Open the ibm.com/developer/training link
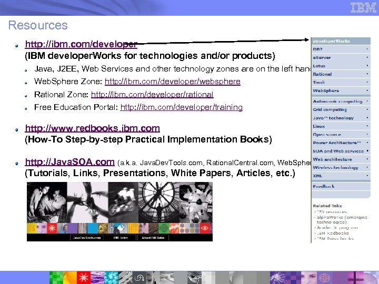 click(x=181, y=107)
